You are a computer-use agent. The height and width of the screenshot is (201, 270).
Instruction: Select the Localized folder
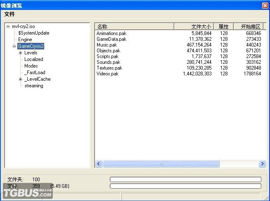coord(33,59)
